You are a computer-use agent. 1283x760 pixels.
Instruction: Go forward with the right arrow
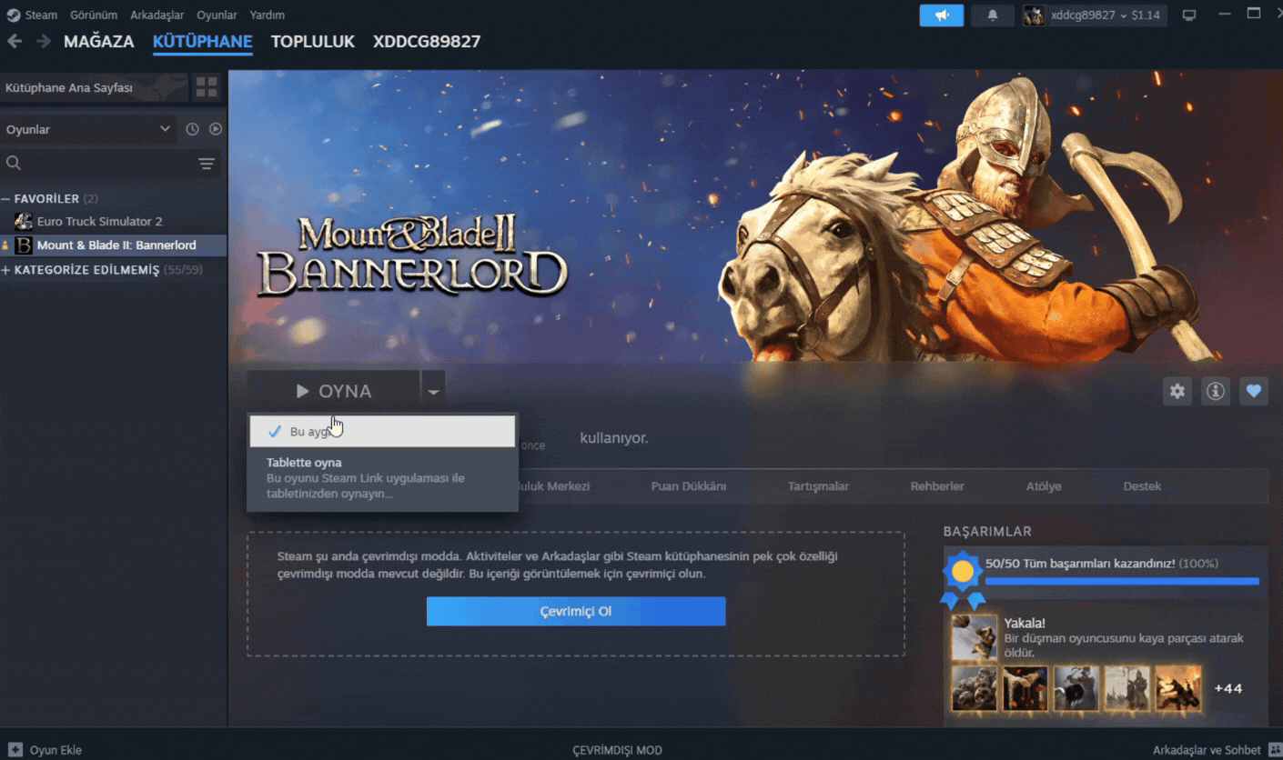tap(43, 41)
